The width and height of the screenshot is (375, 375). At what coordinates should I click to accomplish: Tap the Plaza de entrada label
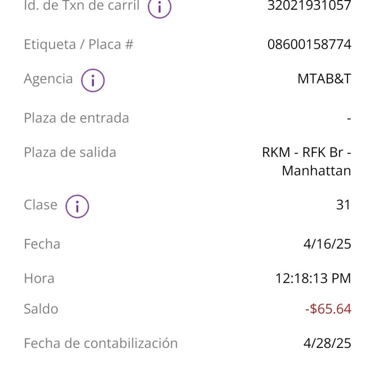76,118
